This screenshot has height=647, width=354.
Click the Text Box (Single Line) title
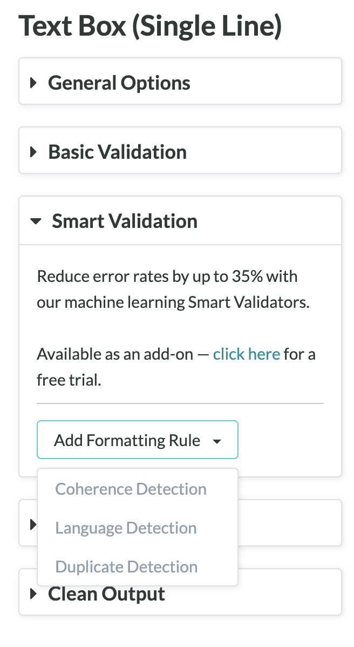coord(151,25)
